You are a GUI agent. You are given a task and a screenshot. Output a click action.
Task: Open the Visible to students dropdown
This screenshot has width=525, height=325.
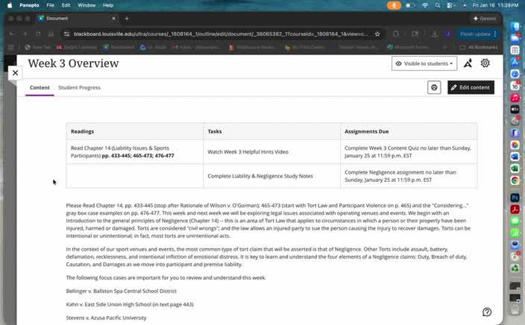tap(424, 63)
